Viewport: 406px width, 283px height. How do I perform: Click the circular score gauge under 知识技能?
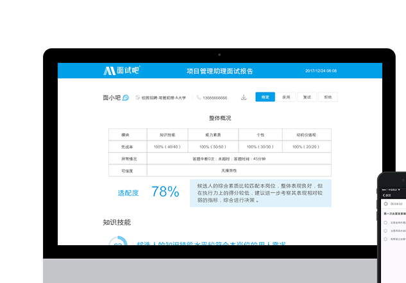coord(118,241)
